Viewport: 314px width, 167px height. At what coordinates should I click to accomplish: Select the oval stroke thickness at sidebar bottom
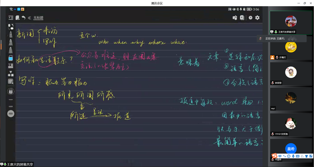[11, 114]
